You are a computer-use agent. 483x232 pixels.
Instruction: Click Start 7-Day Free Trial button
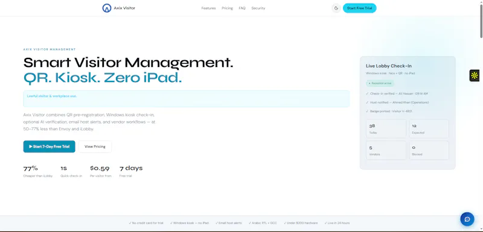50,146
